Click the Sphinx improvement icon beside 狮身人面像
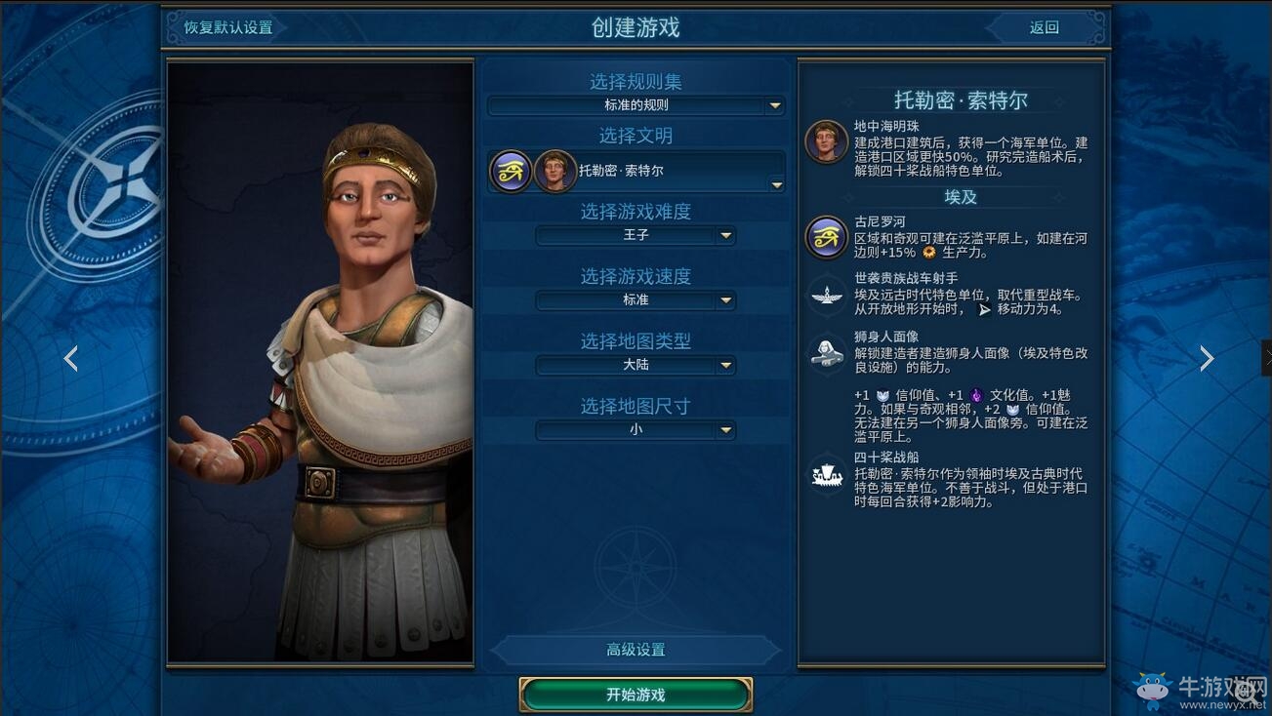Image resolution: width=1272 pixels, height=716 pixels. [828, 353]
